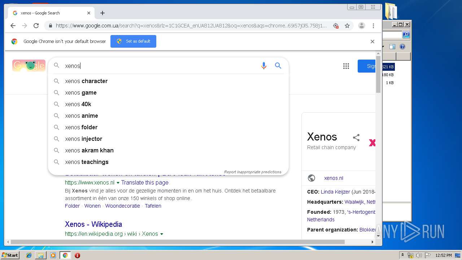The image size is (462, 260).
Task: Click search button in background explorer window
Action: pos(406,35)
